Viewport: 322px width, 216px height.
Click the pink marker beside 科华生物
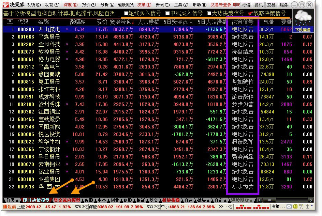67,142
